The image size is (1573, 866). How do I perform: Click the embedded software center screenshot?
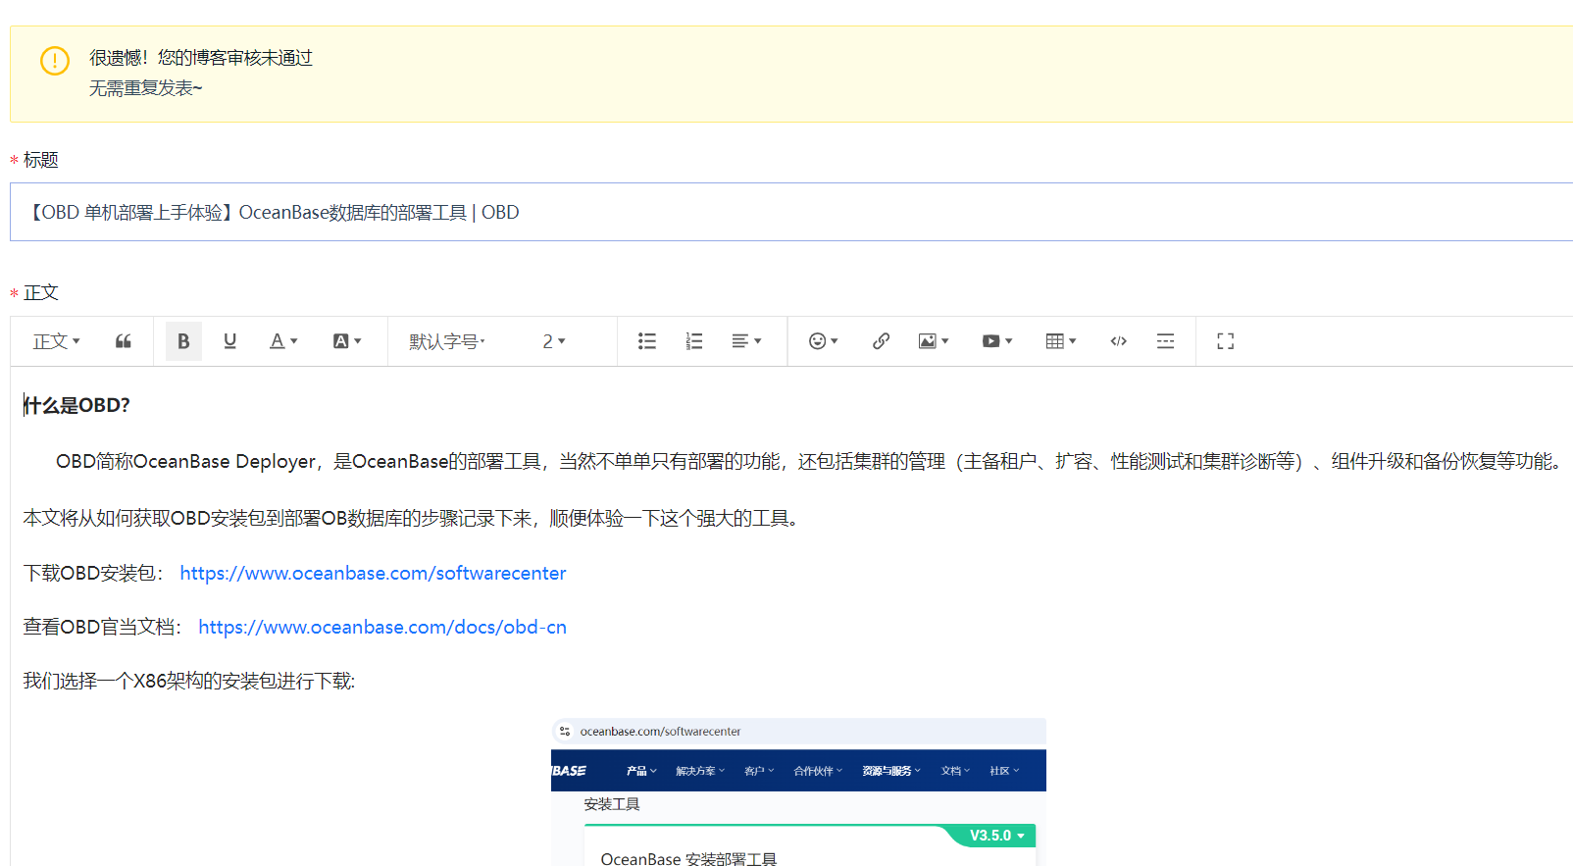tap(798, 791)
